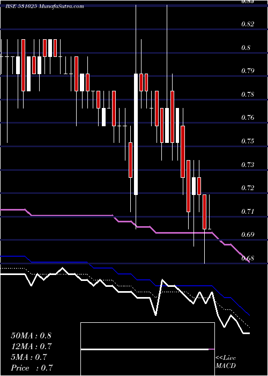Click the 0.76 price axis label
The height and width of the screenshot is (376, 268).
pos(248,118)
